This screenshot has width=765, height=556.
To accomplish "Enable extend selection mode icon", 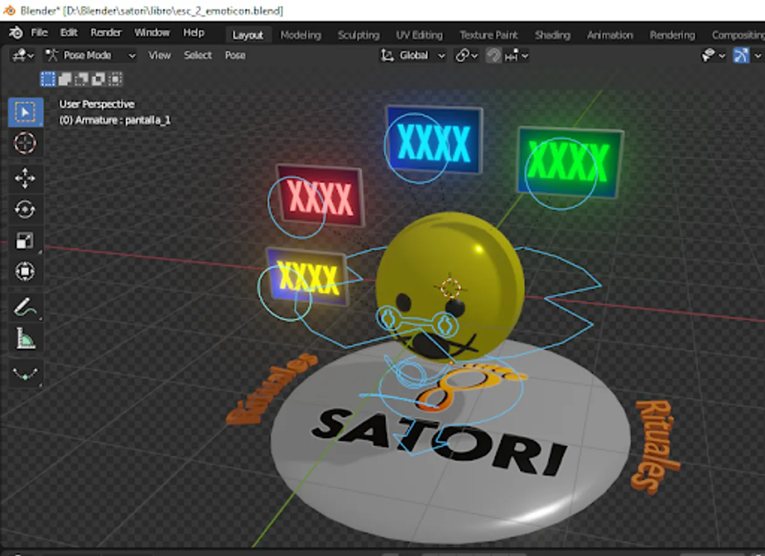I will [65, 79].
